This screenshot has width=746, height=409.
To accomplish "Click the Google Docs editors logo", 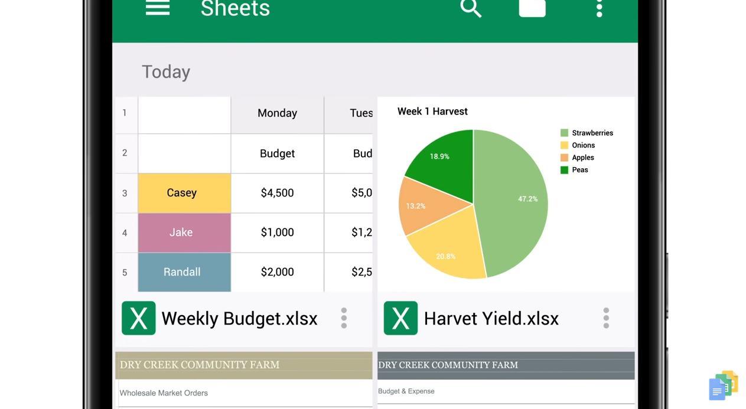I will click(724, 385).
